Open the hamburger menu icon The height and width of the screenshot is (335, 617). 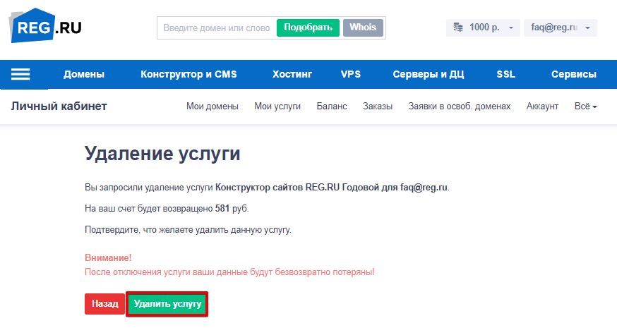[20, 74]
